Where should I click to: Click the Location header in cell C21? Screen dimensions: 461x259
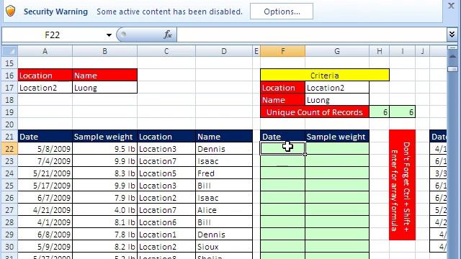166,137
